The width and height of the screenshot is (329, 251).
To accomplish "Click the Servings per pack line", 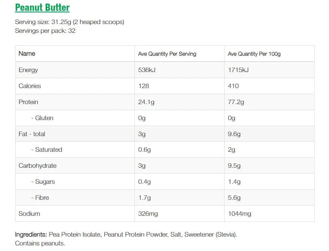I will pos(45,31).
